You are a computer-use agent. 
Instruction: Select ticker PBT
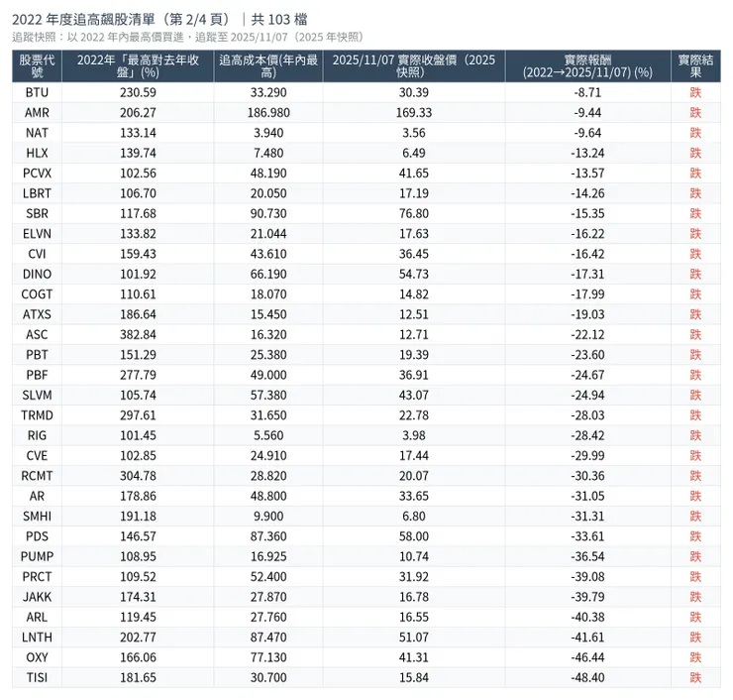coord(37,355)
